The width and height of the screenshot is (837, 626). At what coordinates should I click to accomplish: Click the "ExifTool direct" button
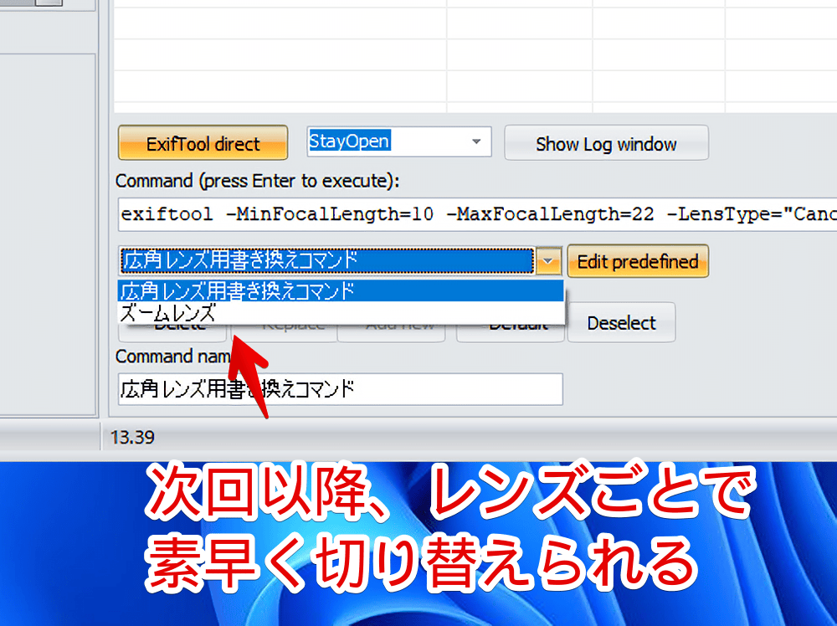click(202, 142)
